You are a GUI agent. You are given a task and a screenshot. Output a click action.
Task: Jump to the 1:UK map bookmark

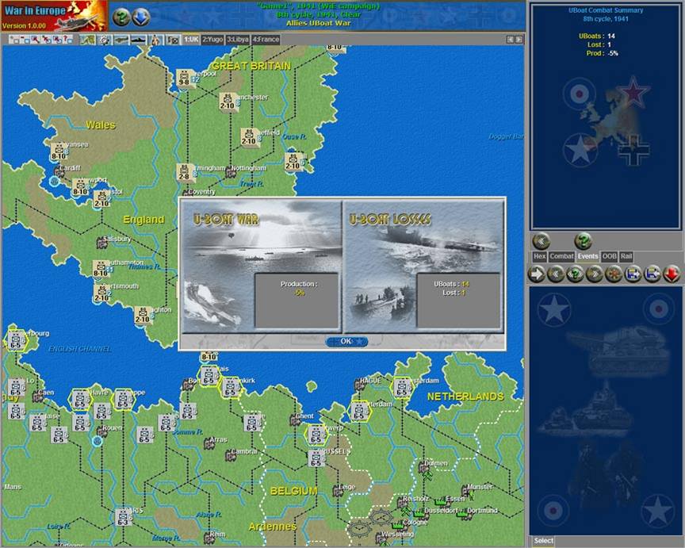pos(191,39)
